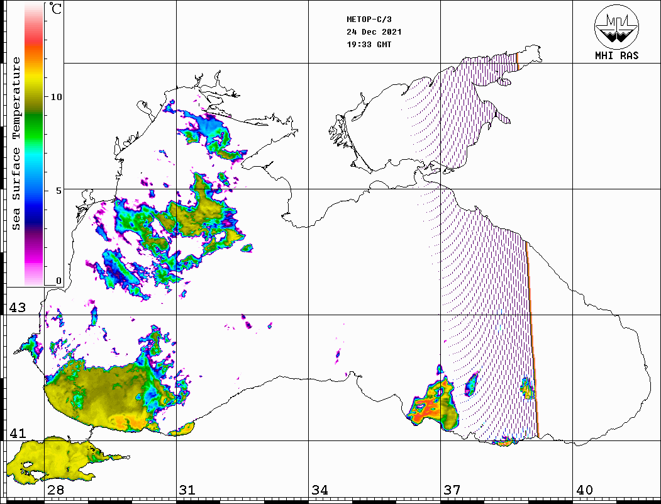Image resolution: width=661 pixels, height=504 pixels.
Task: Click the latitude label 43
Action: pyautogui.click(x=17, y=308)
